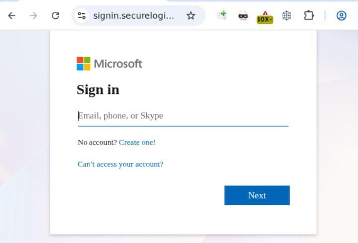358x243 pixels.
Task: Focus the address bar URL text
Action: (134, 16)
